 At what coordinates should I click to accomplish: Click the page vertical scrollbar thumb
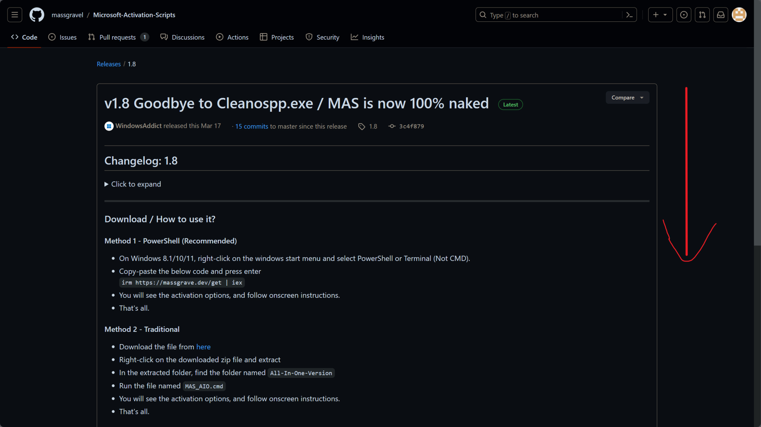(757, 123)
